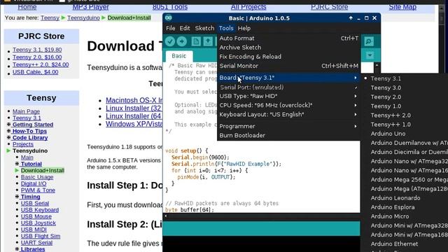Expand Timing plus icon in sidebar
This screenshot has height=252, width=448.
pyautogui.click(x=17, y=197)
